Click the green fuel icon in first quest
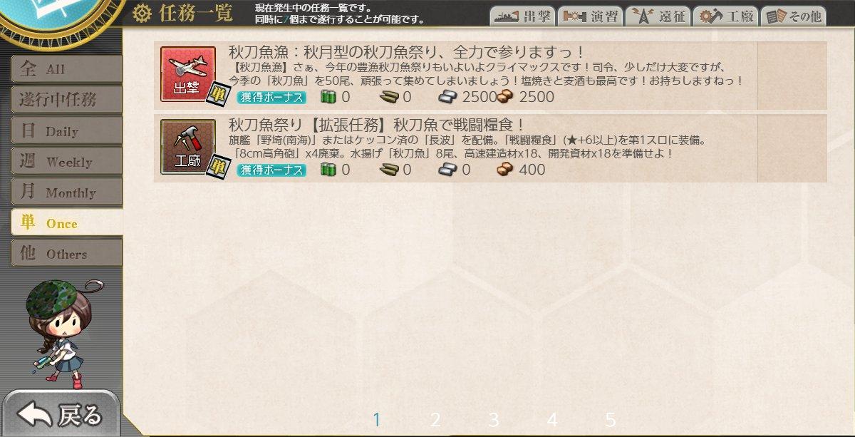 pos(328,97)
